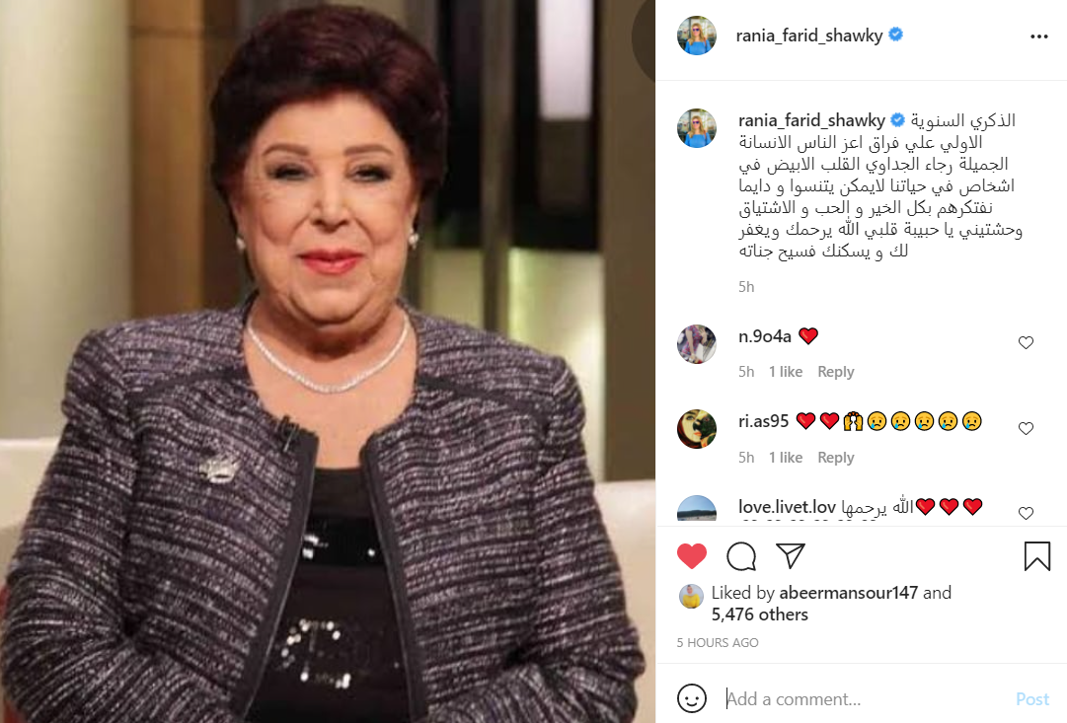Viewport: 1067px width, 723px height.
Task: Like the comment by love.livet.lov
Action: (1026, 514)
